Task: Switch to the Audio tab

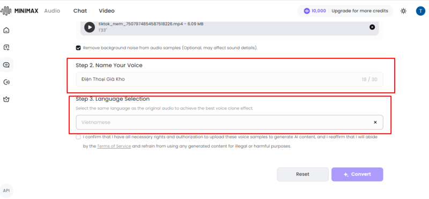Action: (52, 11)
